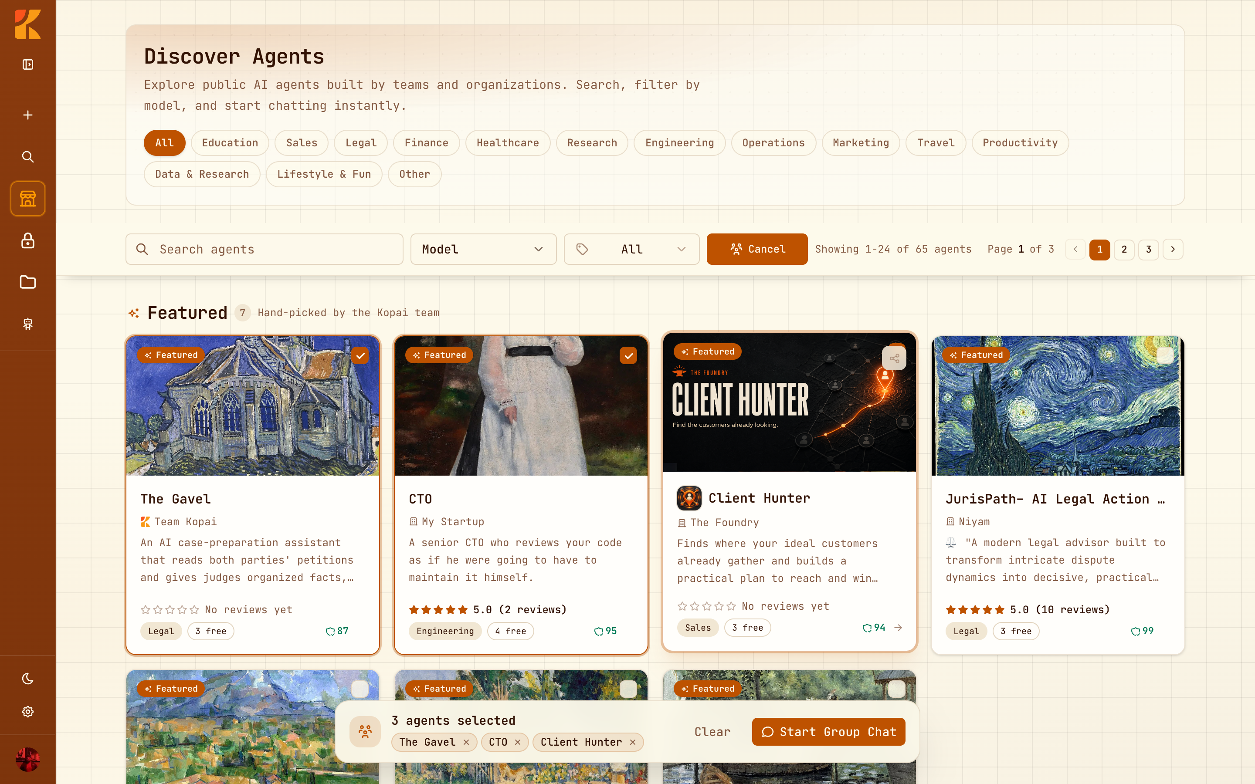Filter by Lifestyle & Fun category
The image size is (1255, 784).
click(324, 174)
